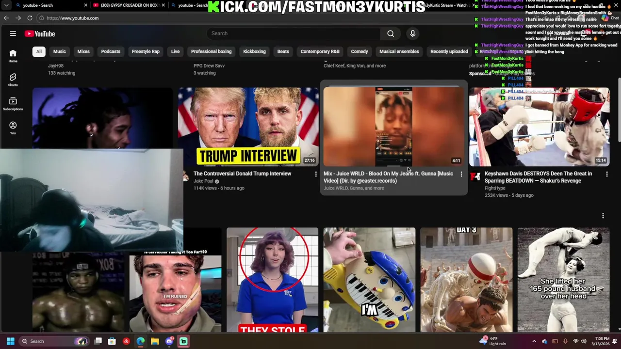Select the Music filter chip

click(60, 51)
